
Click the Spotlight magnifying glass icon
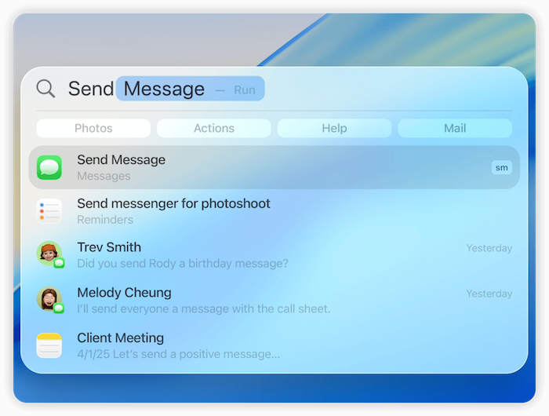(x=46, y=89)
